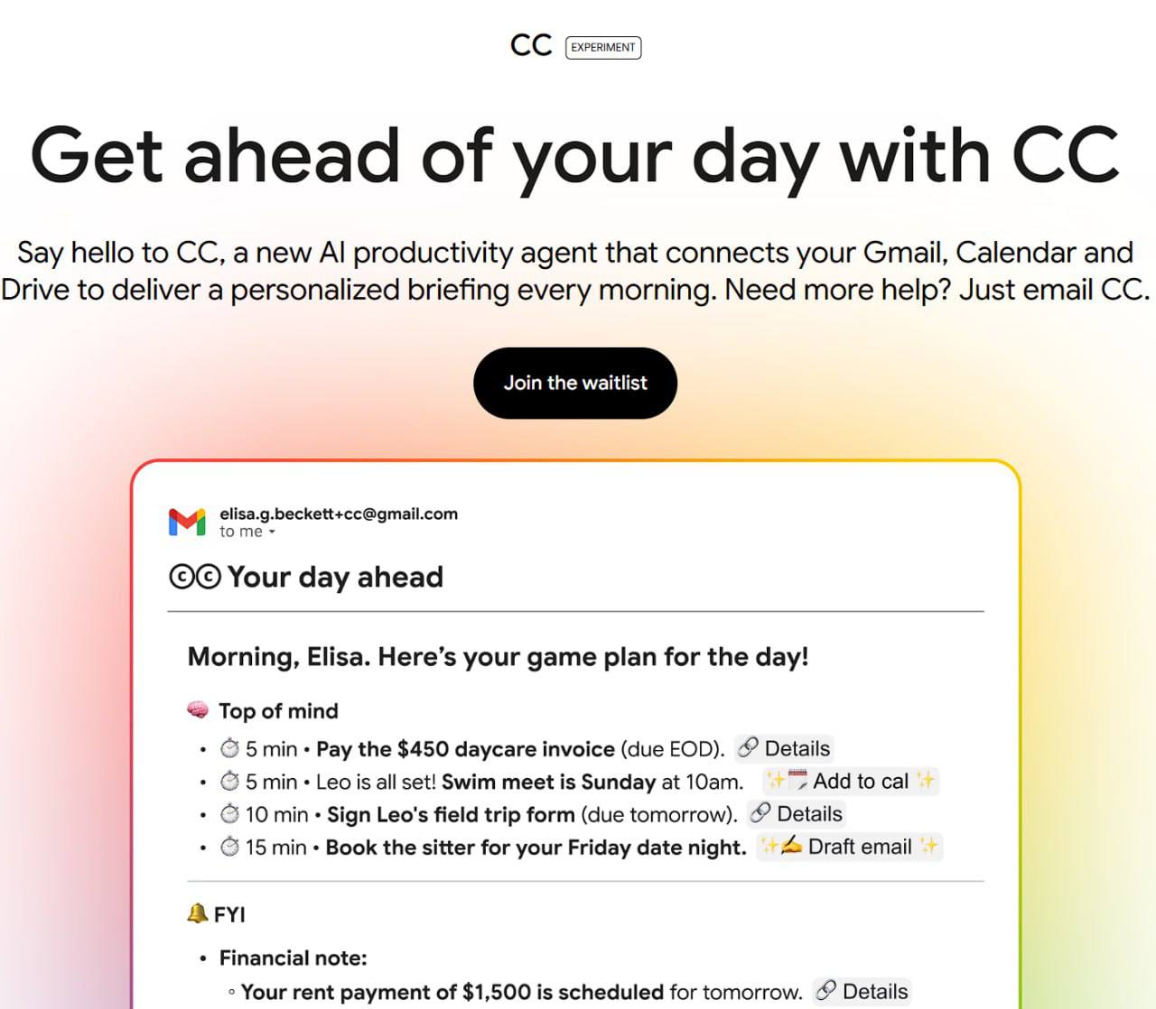Open Details for the rent payment
Viewport: 1156px width, 1009px height.
(862, 991)
